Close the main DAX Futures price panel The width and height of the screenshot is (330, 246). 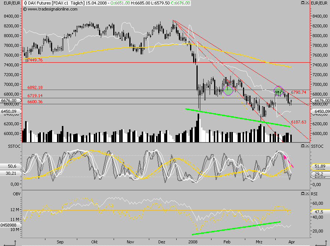[307, 3]
